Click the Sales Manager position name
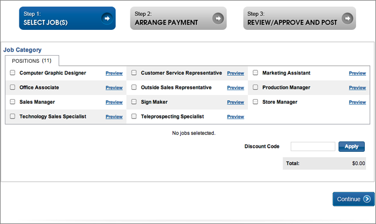This screenshot has height=224, width=376. point(37,102)
